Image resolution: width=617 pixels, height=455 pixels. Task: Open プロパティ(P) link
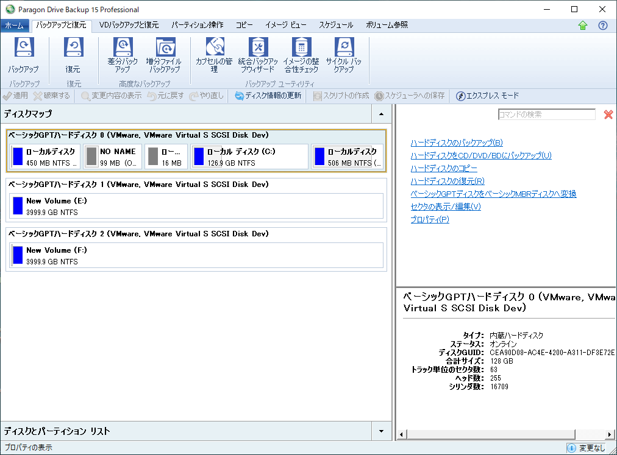(430, 219)
